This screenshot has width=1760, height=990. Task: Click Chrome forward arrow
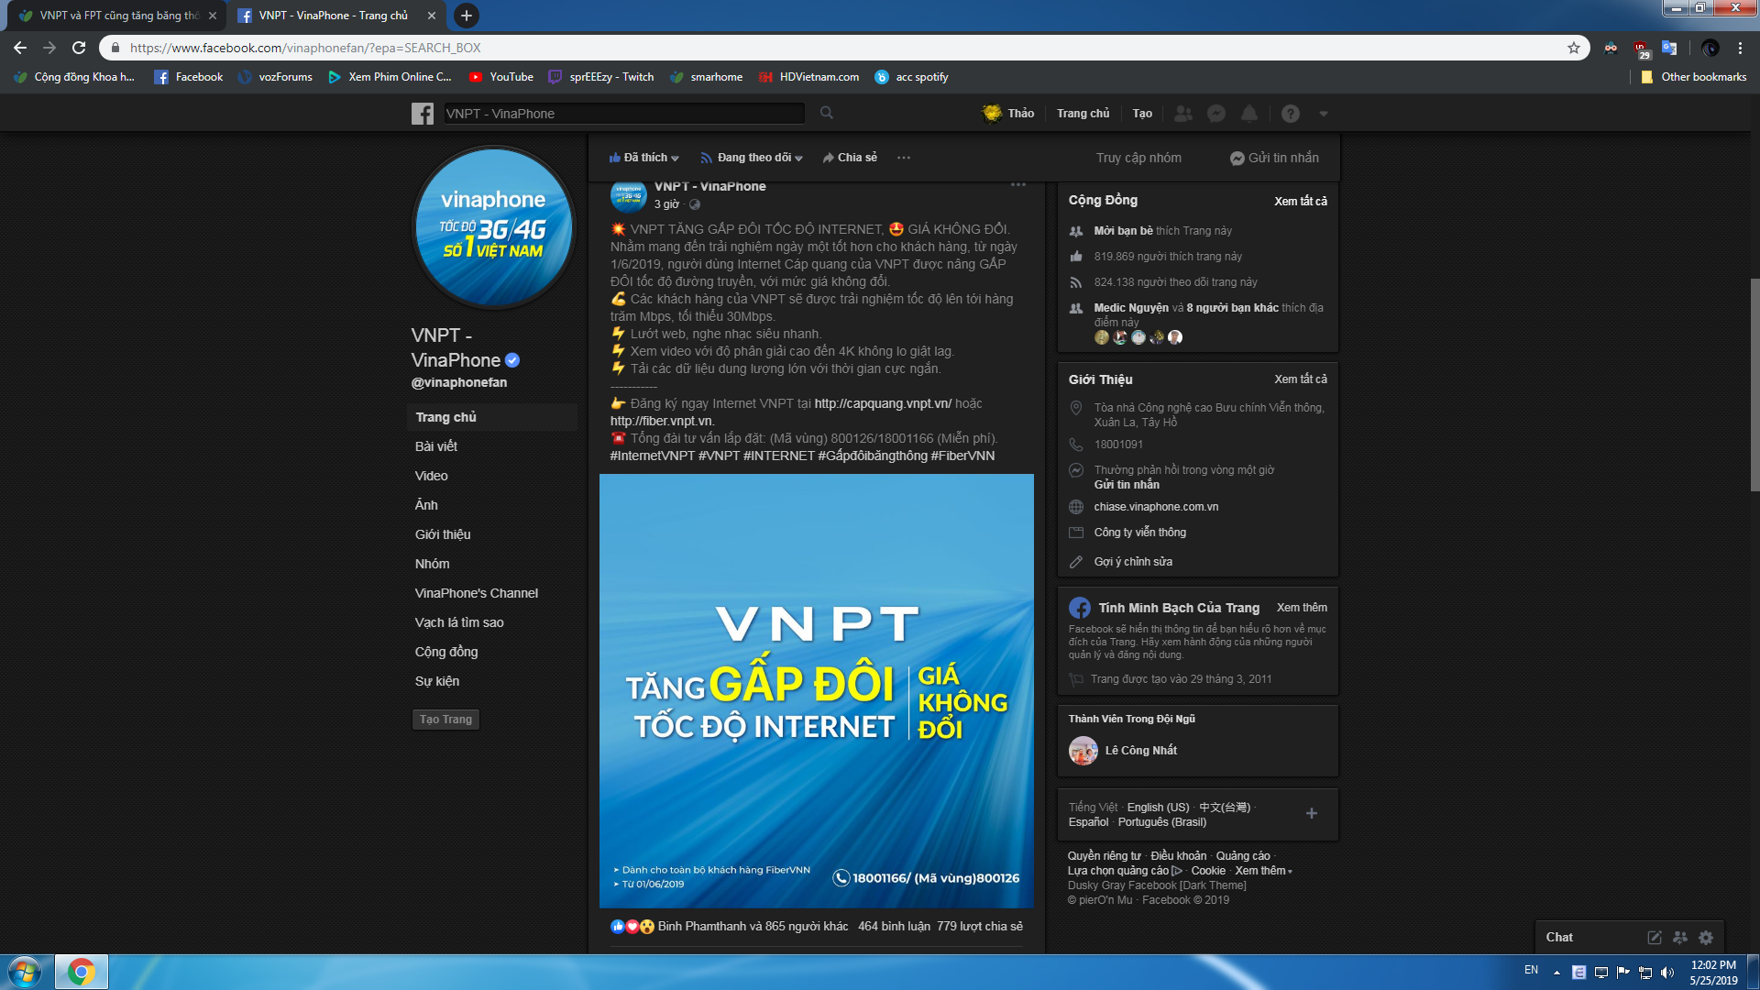[x=49, y=48]
